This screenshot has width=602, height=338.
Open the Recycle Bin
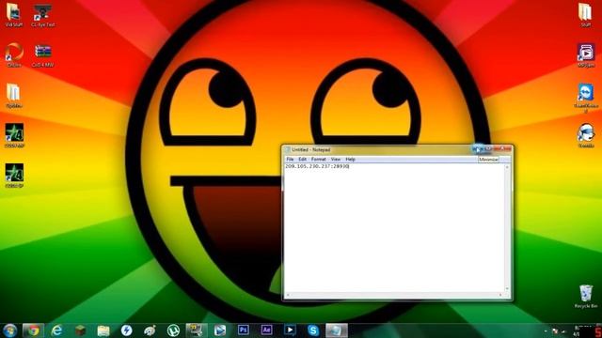coord(586,297)
